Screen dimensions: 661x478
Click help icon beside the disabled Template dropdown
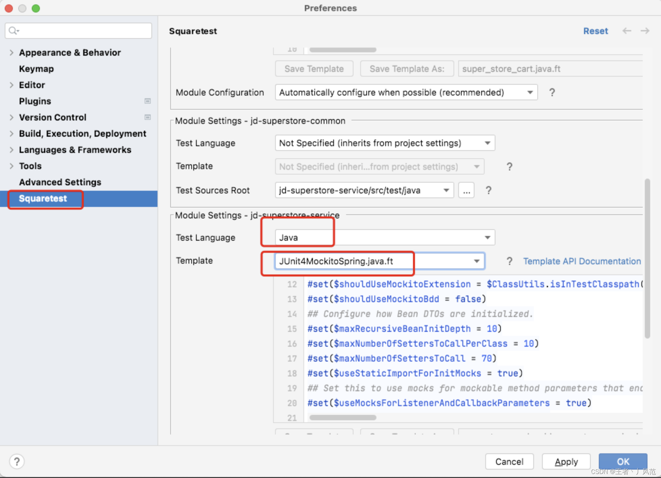509,166
